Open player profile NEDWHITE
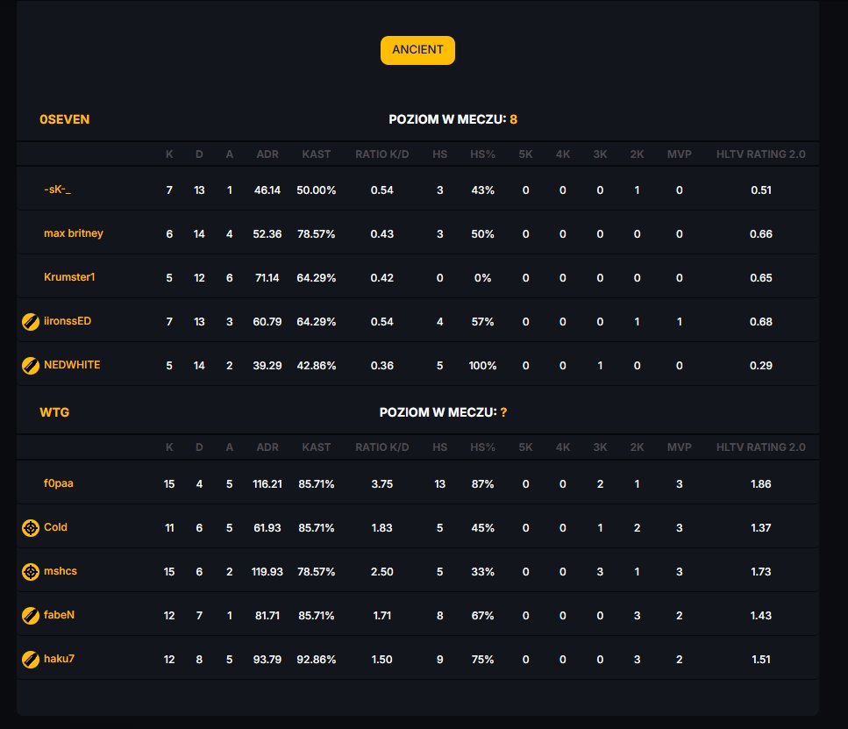 coord(72,365)
